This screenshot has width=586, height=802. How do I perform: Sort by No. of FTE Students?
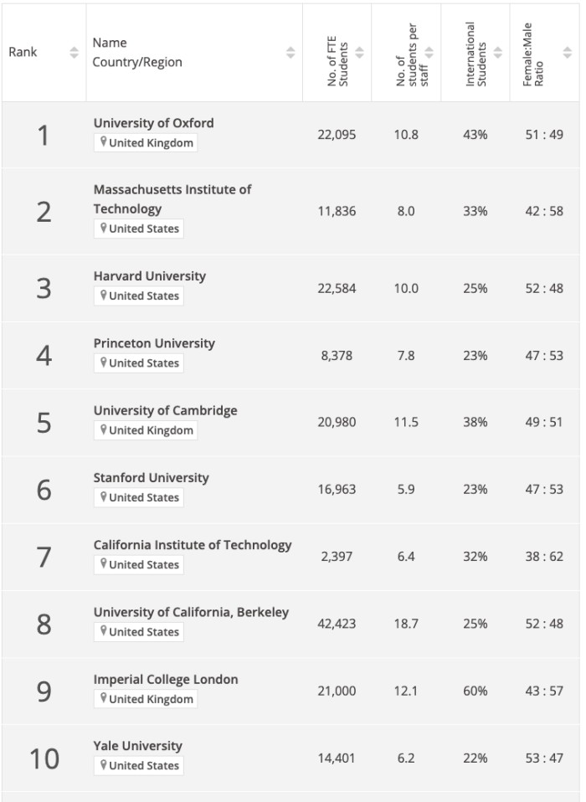click(x=359, y=53)
